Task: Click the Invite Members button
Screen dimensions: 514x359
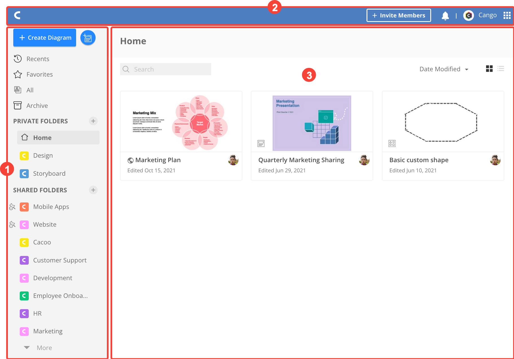Action: coord(398,15)
